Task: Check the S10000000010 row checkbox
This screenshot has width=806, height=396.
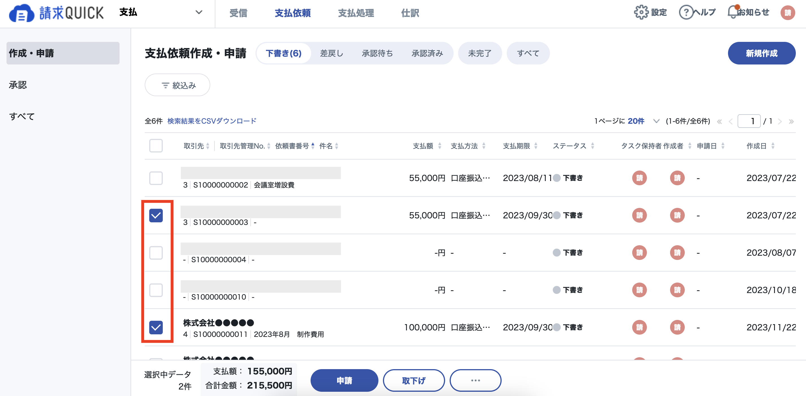Action: coord(156,290)
